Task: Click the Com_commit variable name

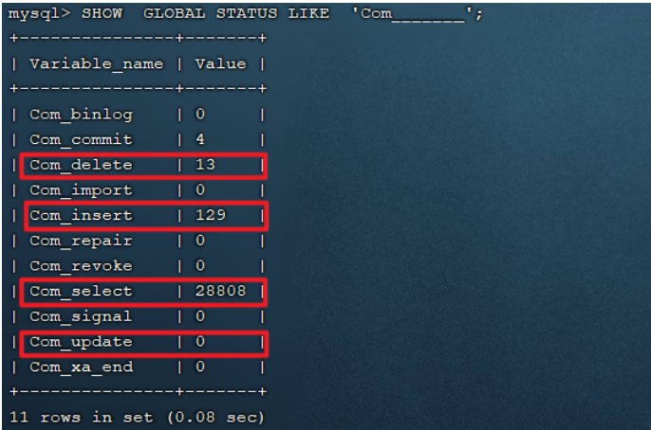Action: tap(81, 140)
